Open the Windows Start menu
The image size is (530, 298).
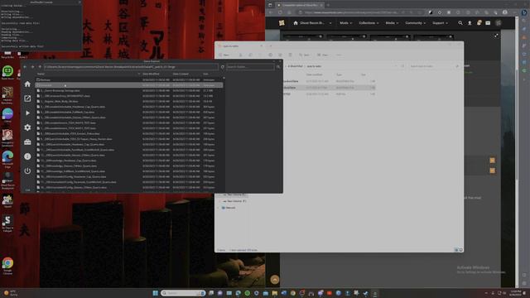coord(155,293)
